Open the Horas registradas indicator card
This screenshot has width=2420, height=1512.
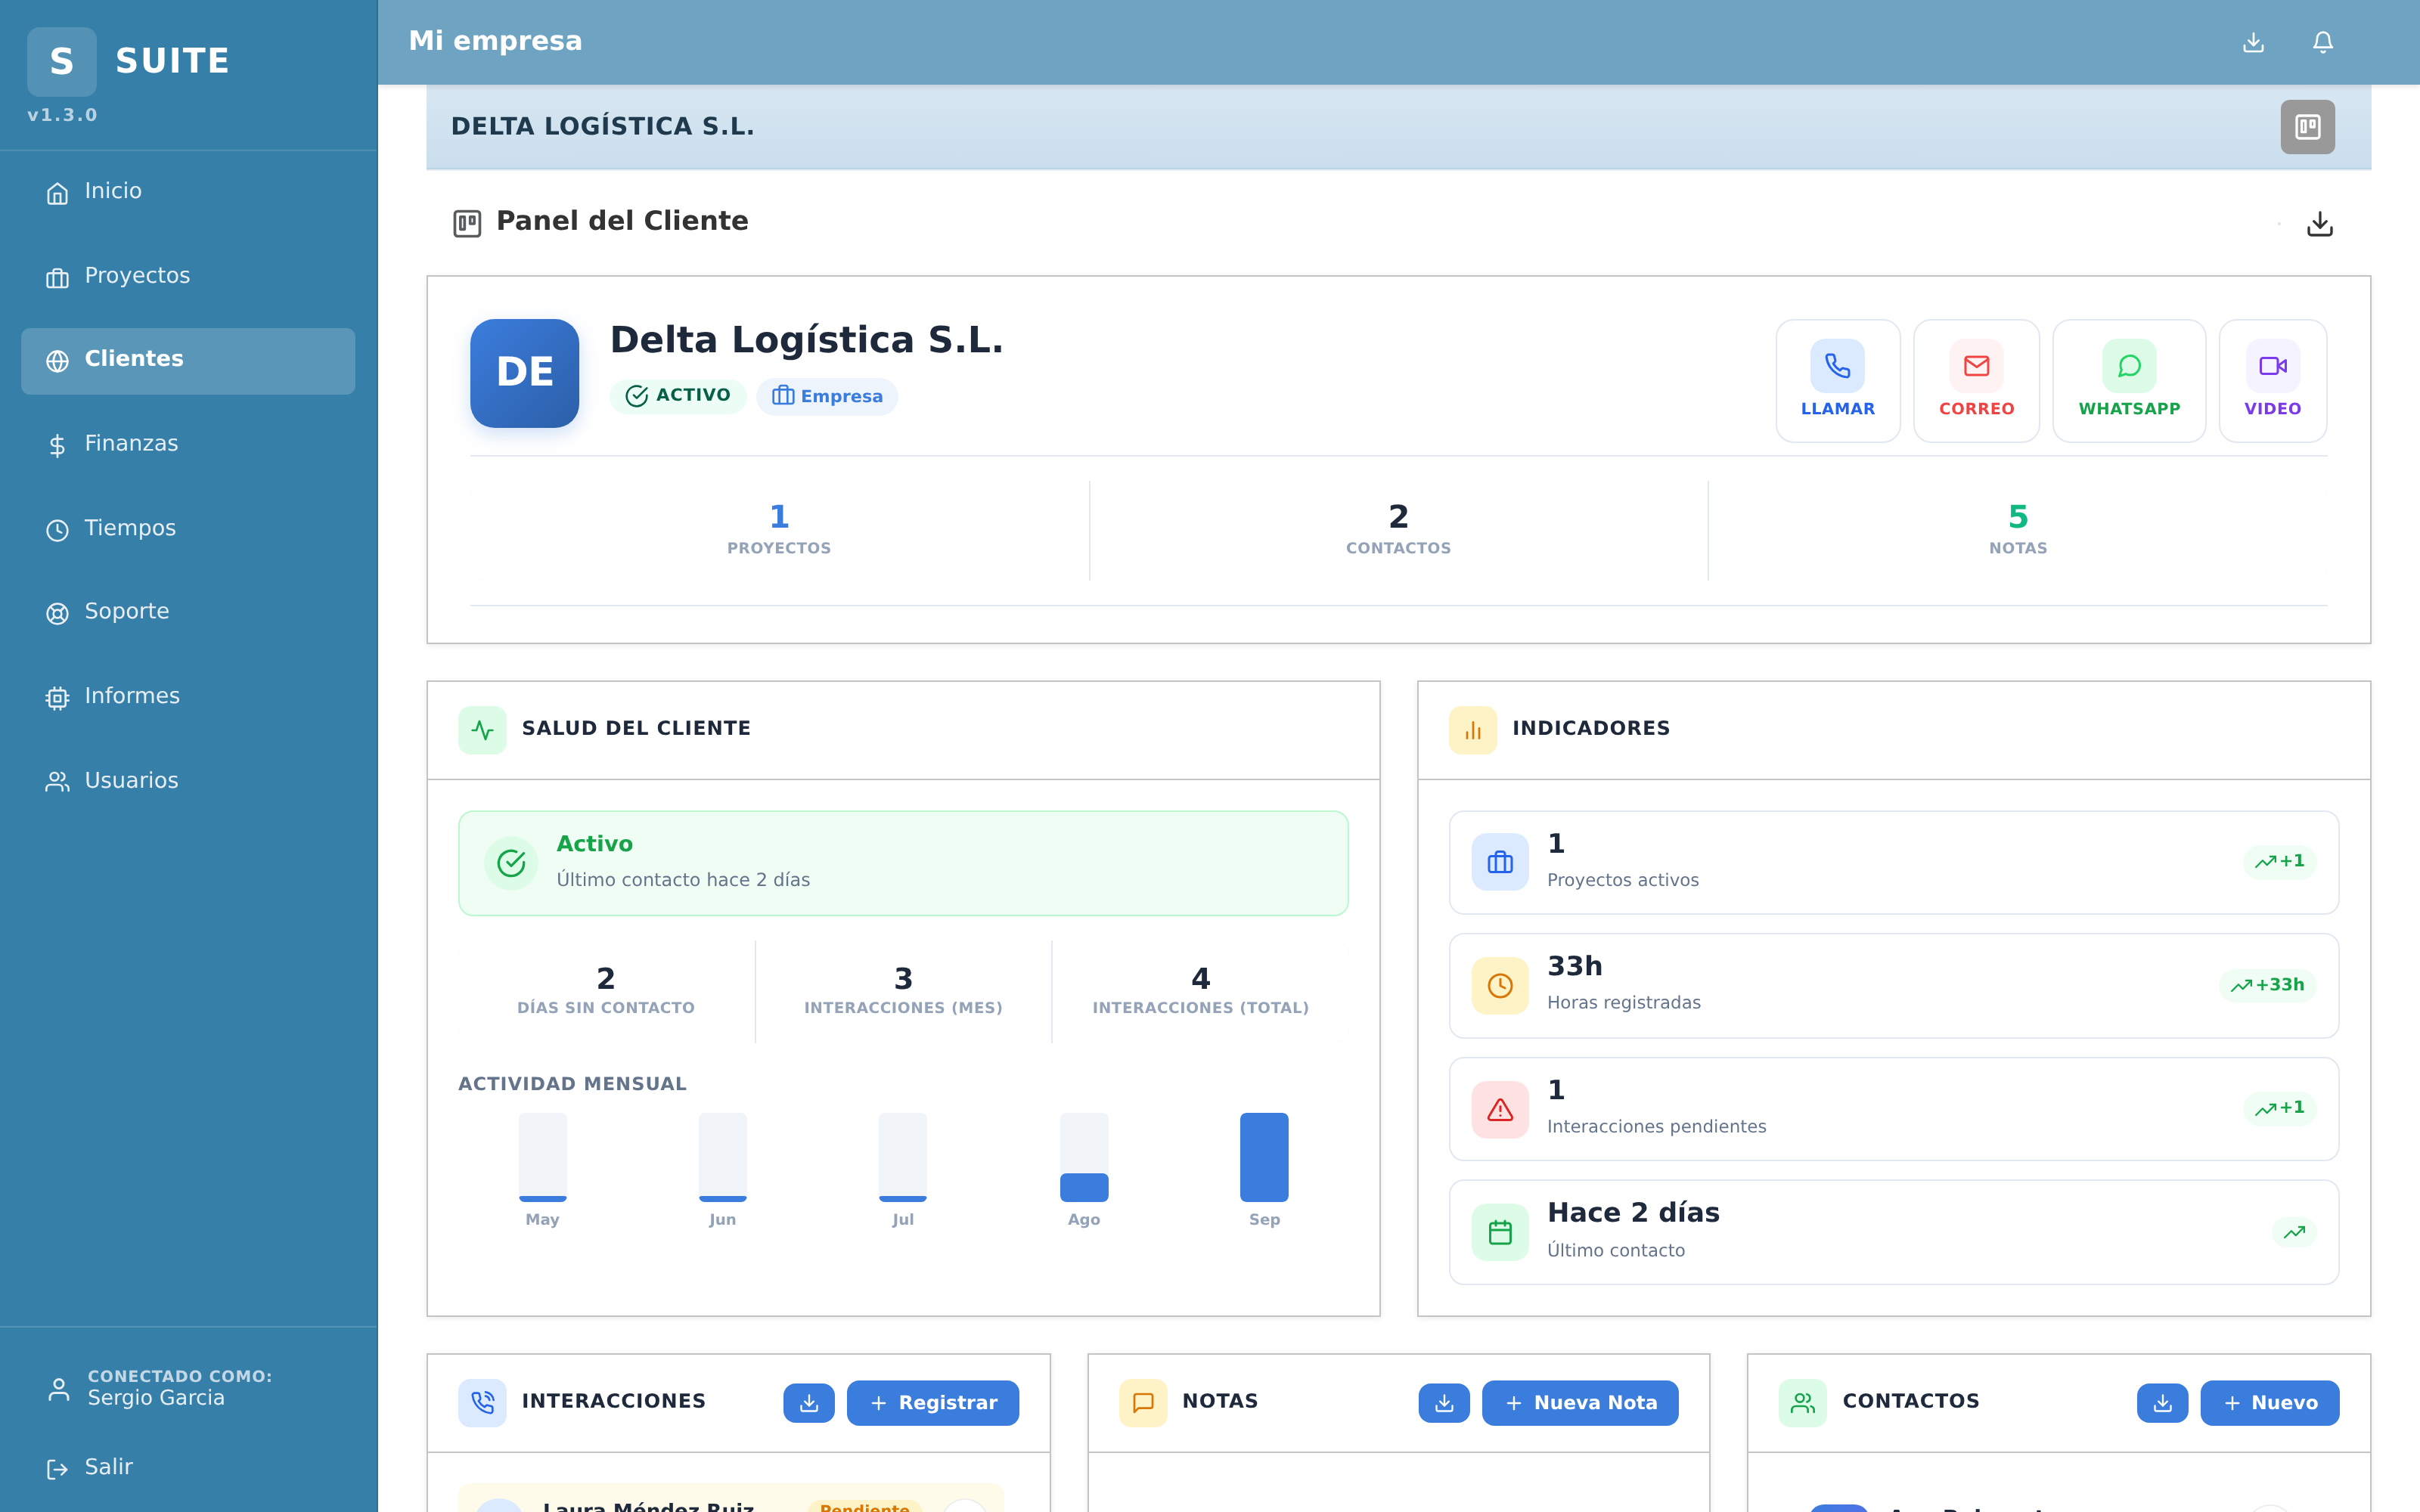(1893, 986)
